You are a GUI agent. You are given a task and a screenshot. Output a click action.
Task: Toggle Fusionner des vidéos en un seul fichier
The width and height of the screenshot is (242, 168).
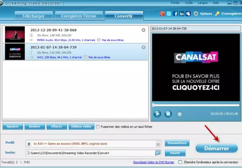97,127
